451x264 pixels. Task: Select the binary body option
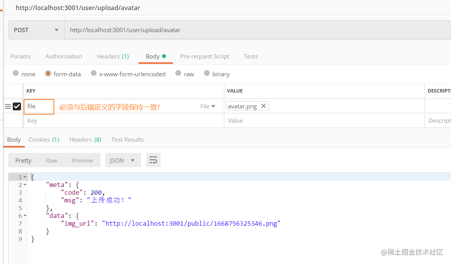[x=207, y=73]
